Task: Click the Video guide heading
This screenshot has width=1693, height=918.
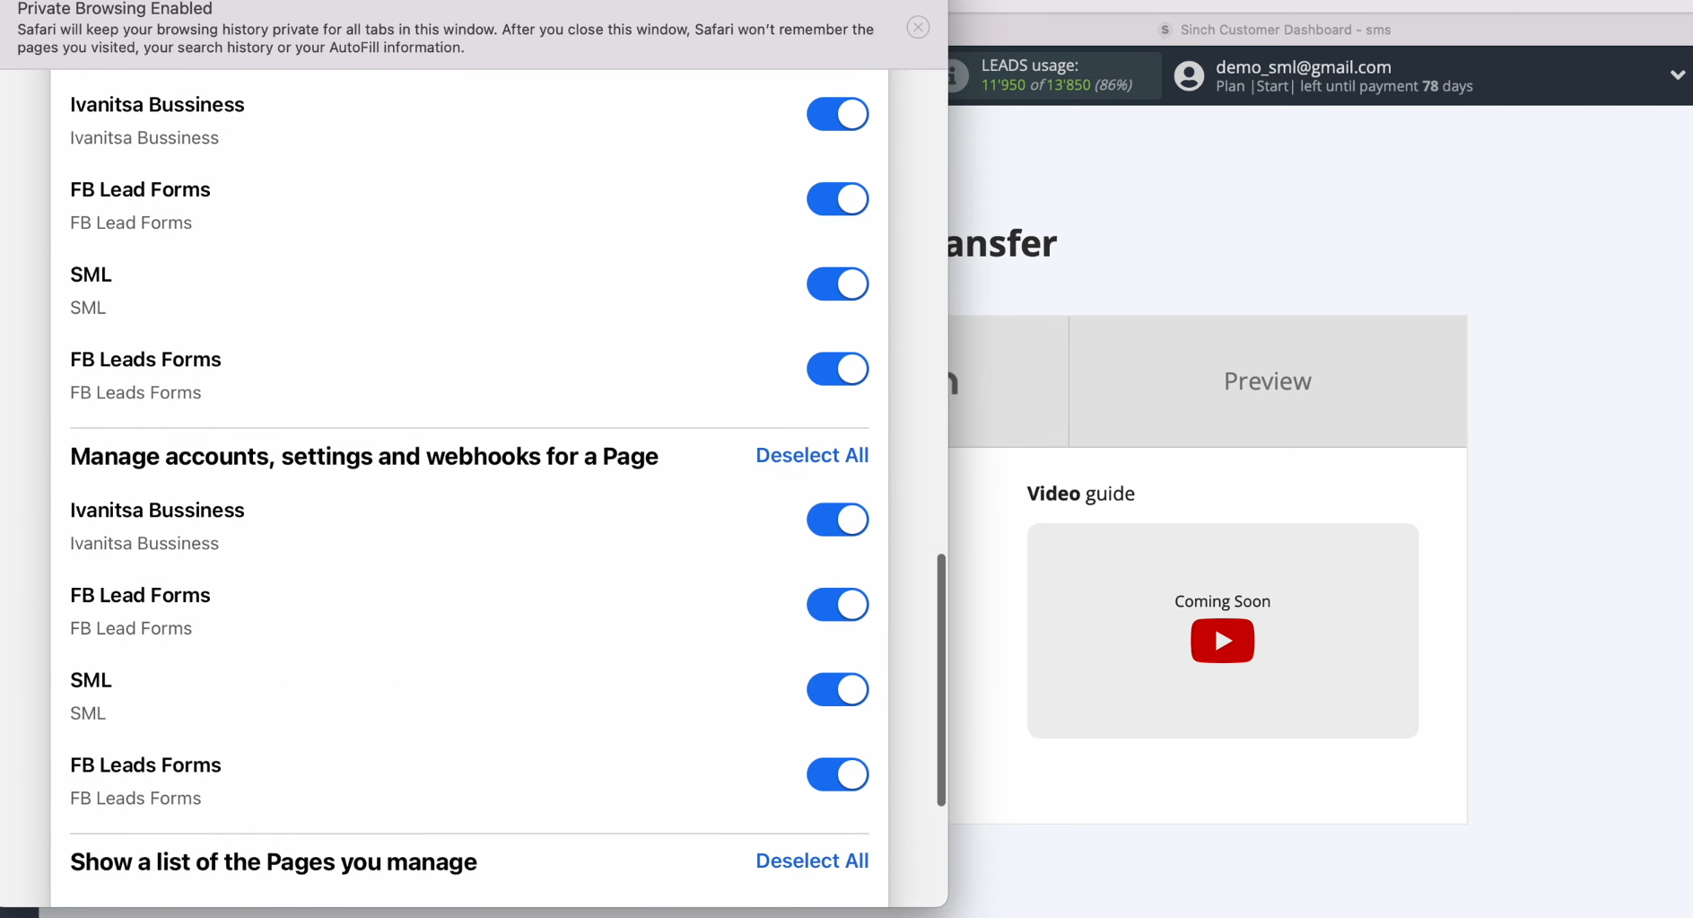Action: 1080,494
